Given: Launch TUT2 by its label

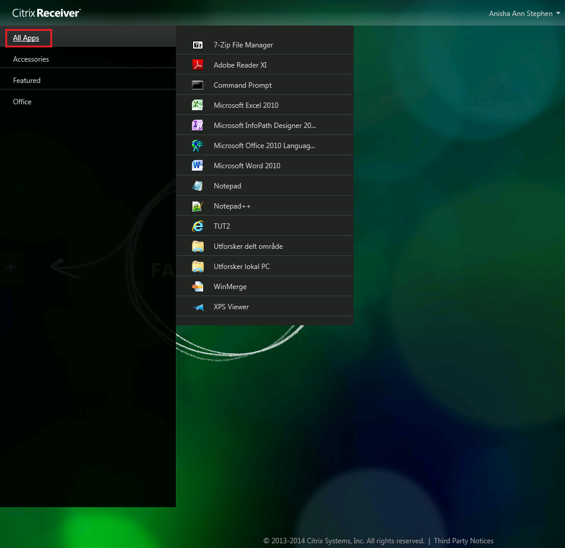Looking at the screenshot, I should click(x=221, y=226).
